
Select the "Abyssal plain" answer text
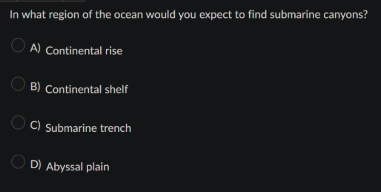click(x=78, y=167)
